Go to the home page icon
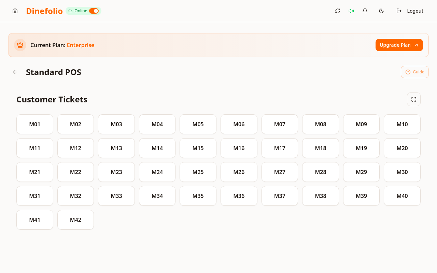This screenshot has height=273, width=437. point(15,11)
